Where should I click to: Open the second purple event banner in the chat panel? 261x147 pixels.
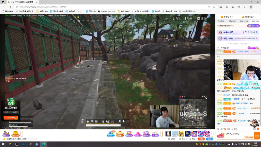pyautogui.click(x=238, y=38)
